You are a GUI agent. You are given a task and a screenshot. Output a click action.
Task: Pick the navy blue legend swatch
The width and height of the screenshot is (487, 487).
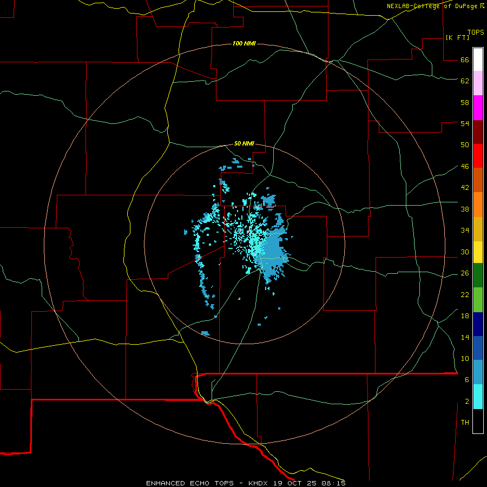(478, 324)
